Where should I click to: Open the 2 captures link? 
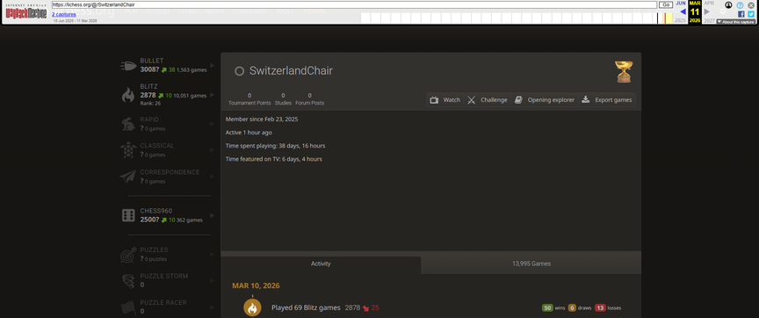(63, 15)
